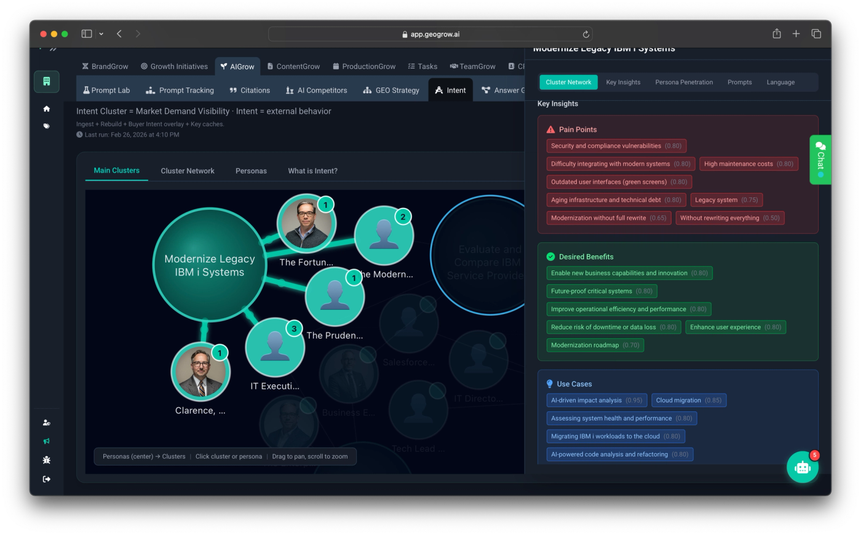Select the Intent sub-tab
The width and height of the screenshot is (861, 535).
click(450, 90)
